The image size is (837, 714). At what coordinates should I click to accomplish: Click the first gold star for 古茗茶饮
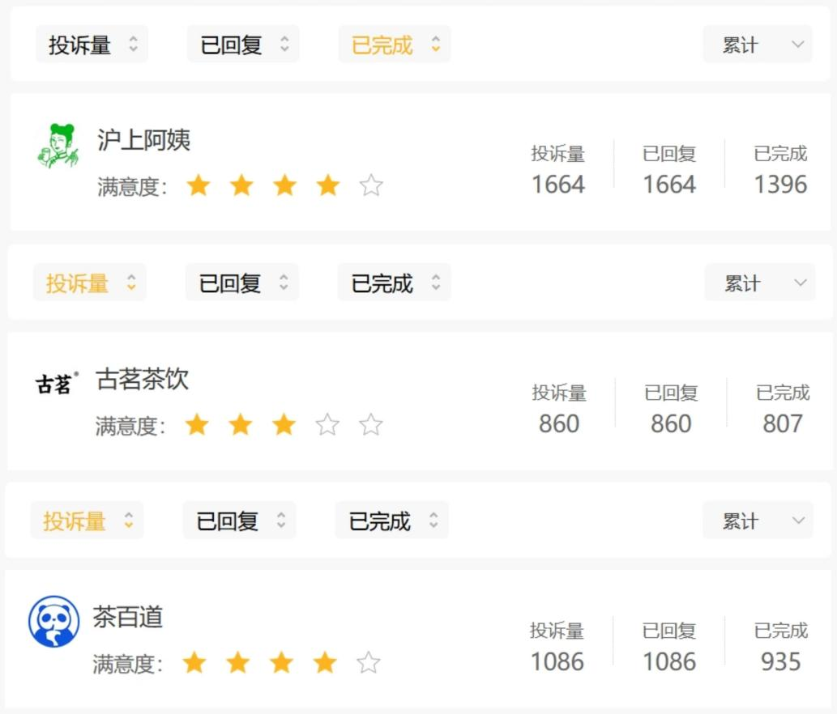197,424
